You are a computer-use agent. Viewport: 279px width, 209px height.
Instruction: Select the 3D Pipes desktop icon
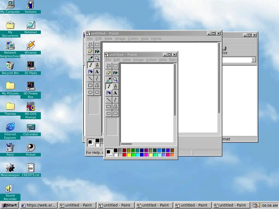coord(31,68)
